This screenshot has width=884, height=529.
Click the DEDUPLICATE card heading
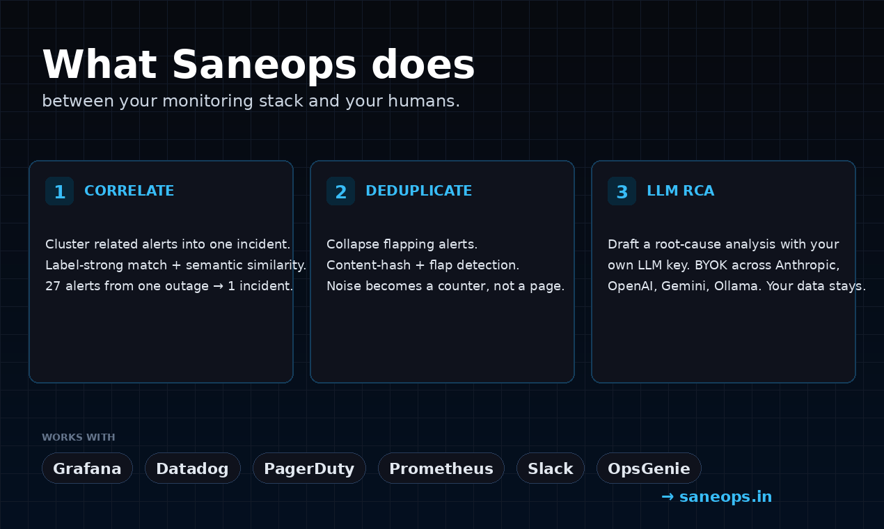419,191
